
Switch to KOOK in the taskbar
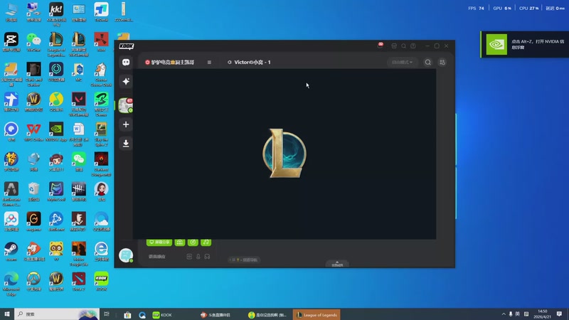point(162,314)
